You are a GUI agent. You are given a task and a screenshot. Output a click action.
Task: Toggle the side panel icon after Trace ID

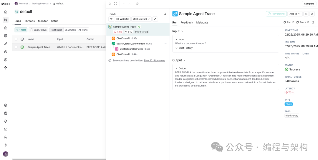(313, 22)
